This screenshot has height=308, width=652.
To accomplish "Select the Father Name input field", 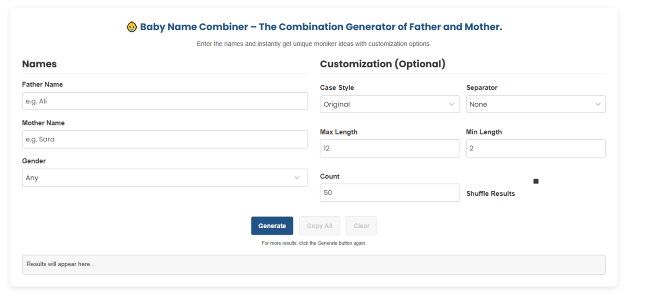I will [x=165, y=101].
